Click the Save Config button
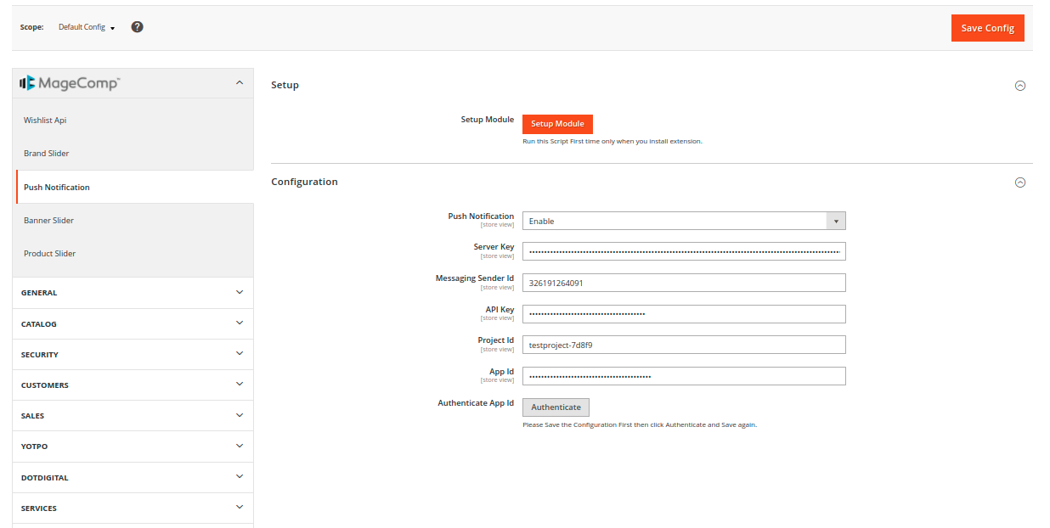The height and width of the screenshot is (528, 1050). (987, 27)
